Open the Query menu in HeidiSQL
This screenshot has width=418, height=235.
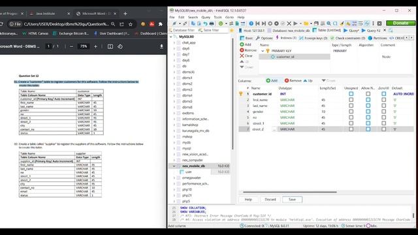[206, 17]
